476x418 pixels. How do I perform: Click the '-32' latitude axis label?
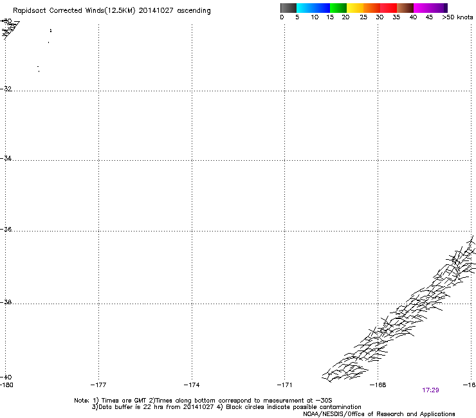(x=6, y=89)
